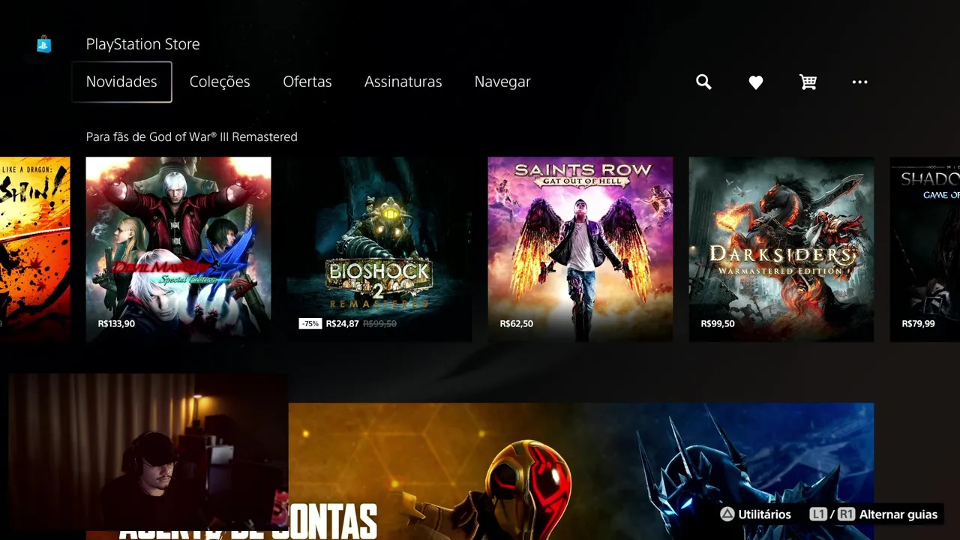The width and height of the screenshot is (960, 540).
Task: Open Darksiders Warmastered Edition tile
Action: click(781, 249)
